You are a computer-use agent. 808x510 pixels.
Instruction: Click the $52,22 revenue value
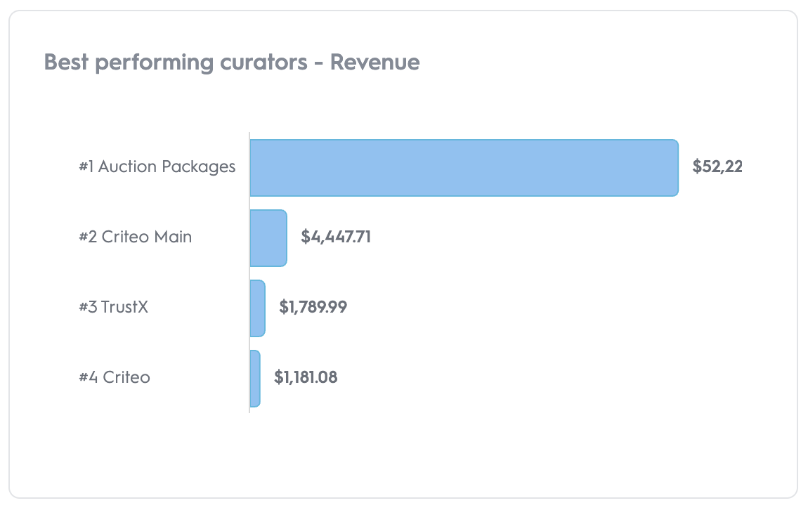pos(717,167)
